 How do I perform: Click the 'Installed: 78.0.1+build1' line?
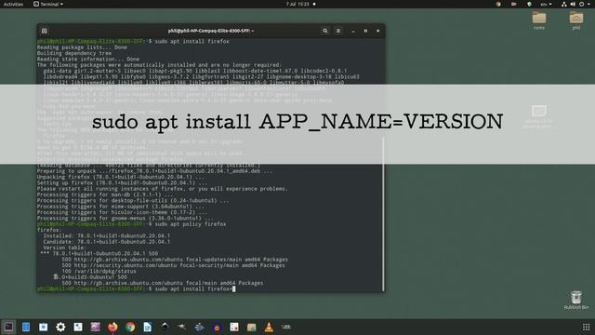click(x=107, y=235)
